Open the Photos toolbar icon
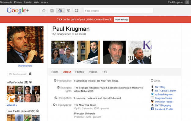 [52, 11]
